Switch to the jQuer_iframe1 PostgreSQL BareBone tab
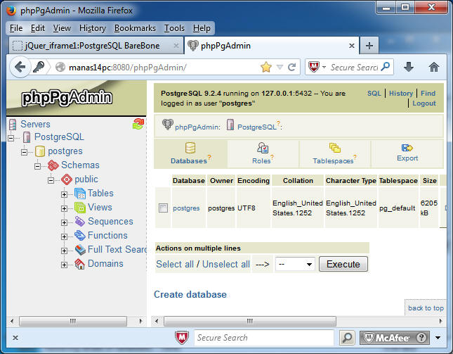Image resolution: width=453 pixels, height=354 pixels. pos(96,46)
